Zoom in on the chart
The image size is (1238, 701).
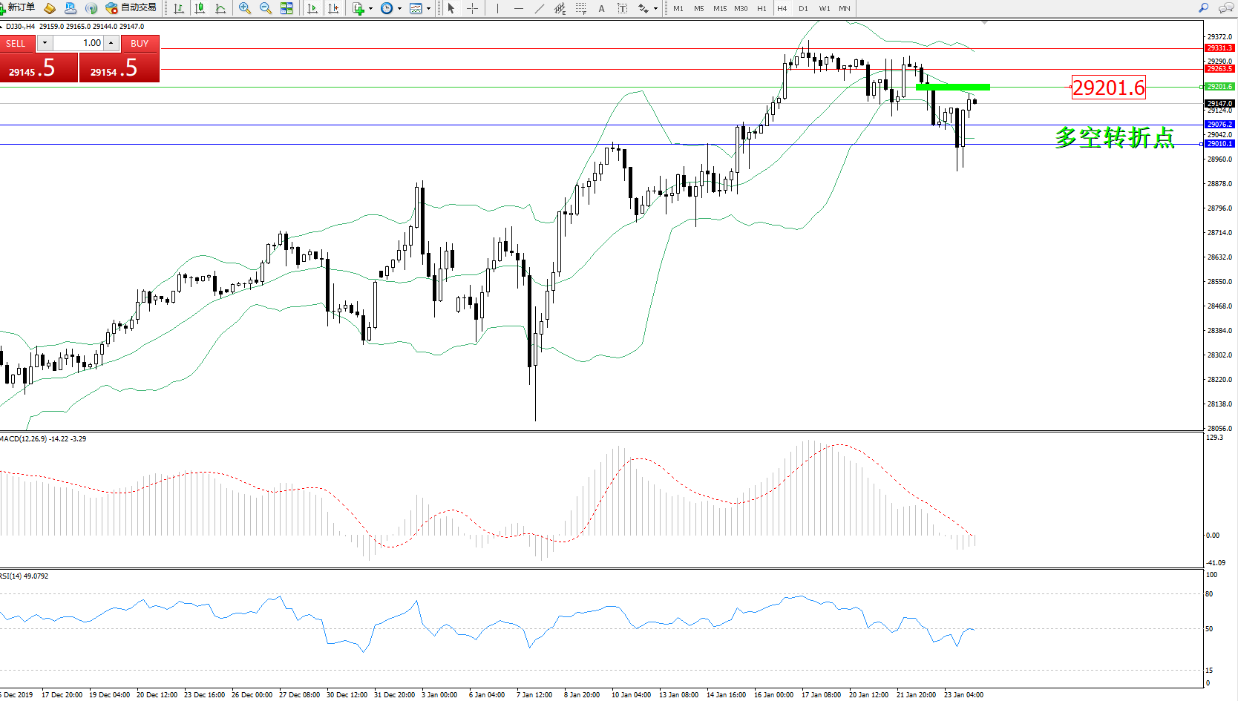[244, 8]
